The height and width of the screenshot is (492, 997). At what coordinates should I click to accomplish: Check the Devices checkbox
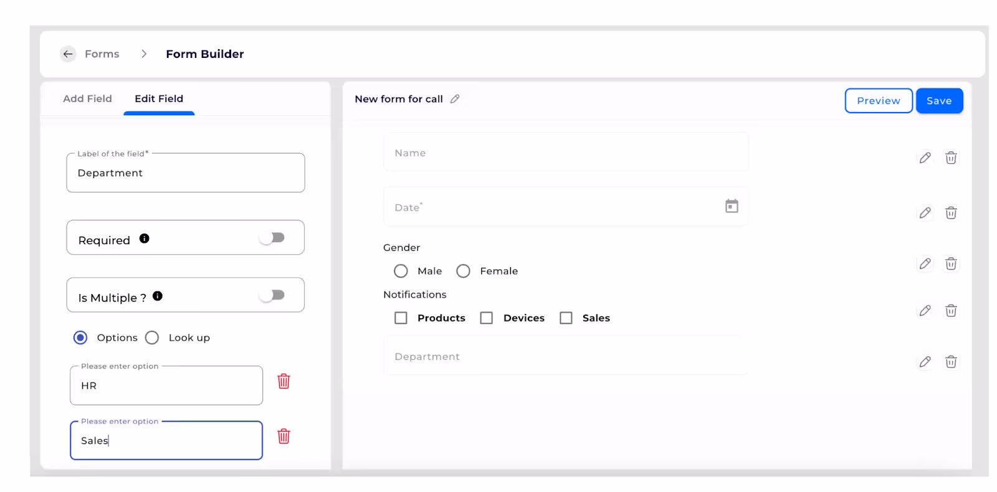[487, 318]
